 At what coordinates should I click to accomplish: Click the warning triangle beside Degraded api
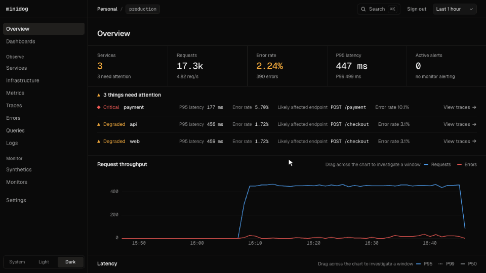click(x=99, y=124)
